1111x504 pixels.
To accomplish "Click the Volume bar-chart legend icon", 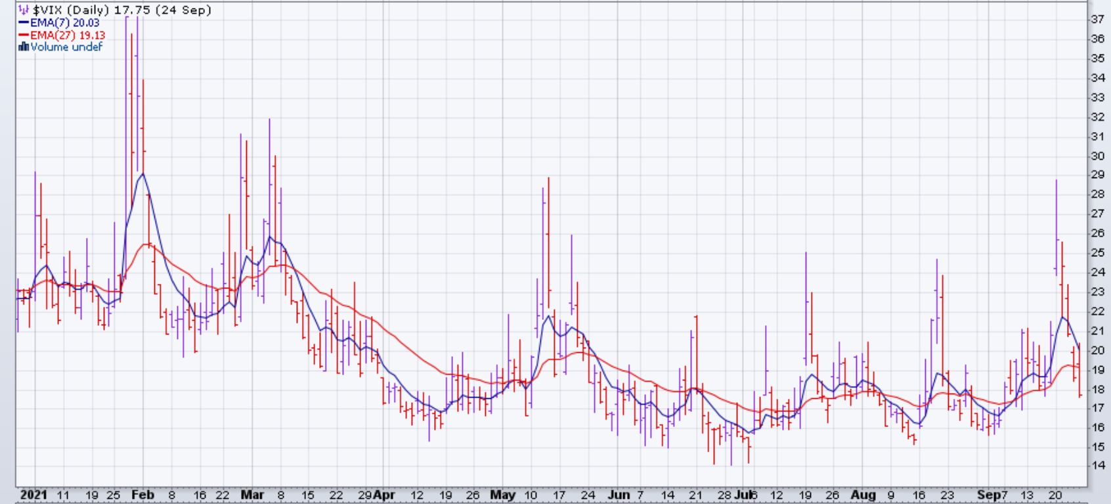I will (24, 47).
